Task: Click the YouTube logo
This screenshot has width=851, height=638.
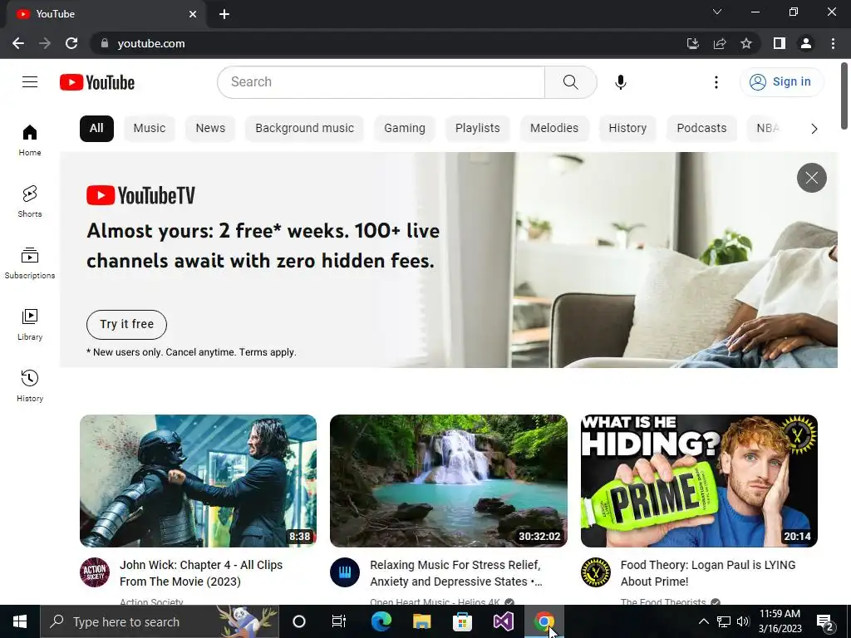Action: [97, 82]
